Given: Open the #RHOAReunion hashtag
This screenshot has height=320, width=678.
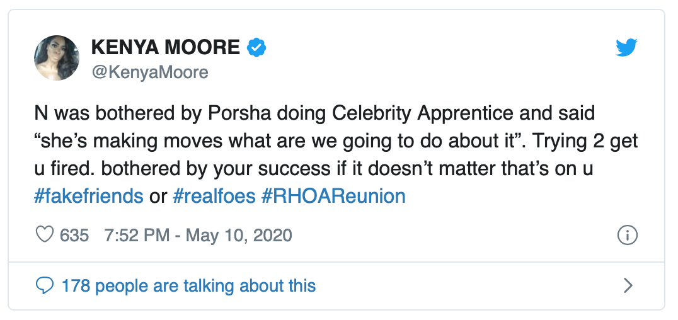Looking at the screenshot, I should [333, 196].
